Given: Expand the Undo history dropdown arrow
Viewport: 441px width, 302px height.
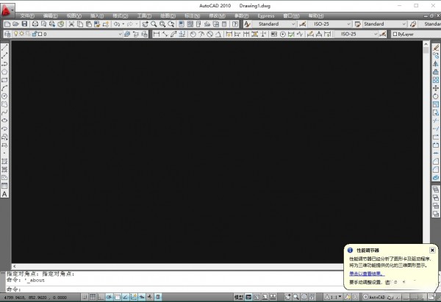Looking at the screenshot, I should point(123,24).
